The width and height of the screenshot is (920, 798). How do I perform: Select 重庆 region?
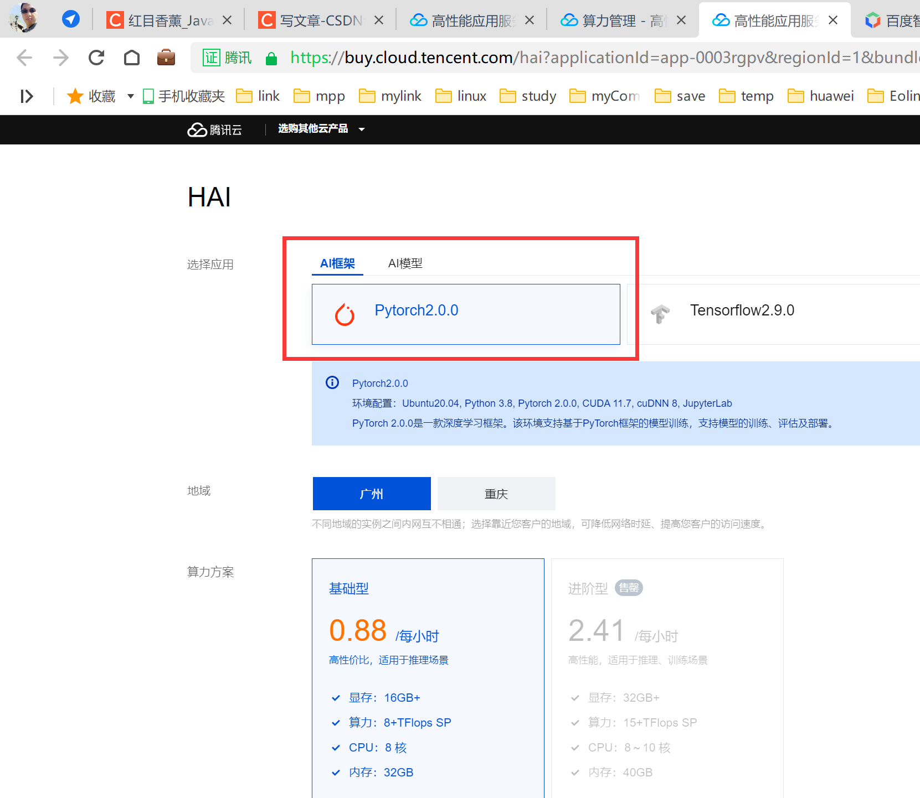coord(496,494)
